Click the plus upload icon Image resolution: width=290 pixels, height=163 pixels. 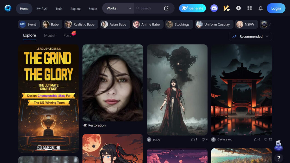238,8
